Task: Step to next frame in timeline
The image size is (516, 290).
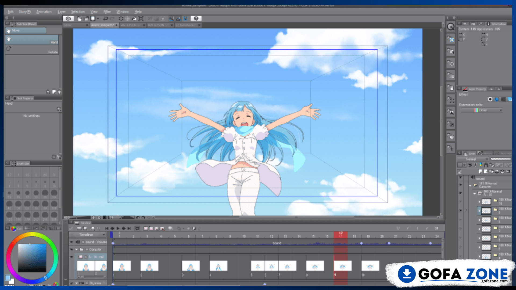Action: pos(124,229)
